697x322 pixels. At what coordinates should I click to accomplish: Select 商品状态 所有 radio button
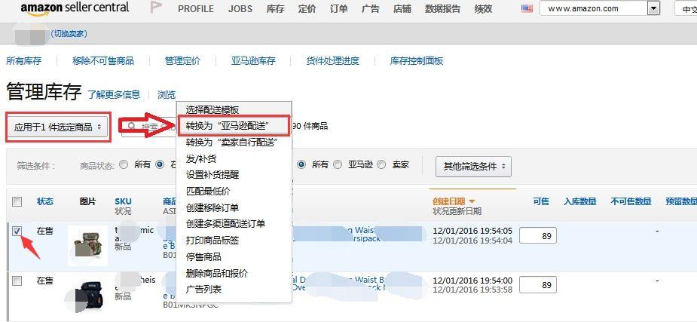124,164
